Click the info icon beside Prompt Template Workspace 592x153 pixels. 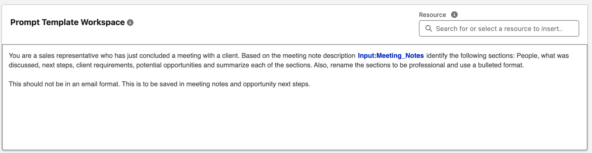point(130,22)
